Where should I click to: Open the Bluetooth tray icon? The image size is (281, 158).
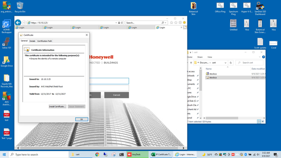(246, 154)
